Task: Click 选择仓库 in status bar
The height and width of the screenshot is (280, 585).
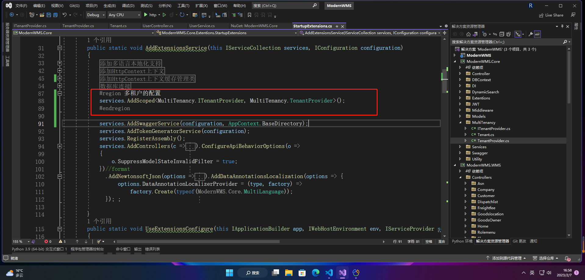Action: pos(546,258)
